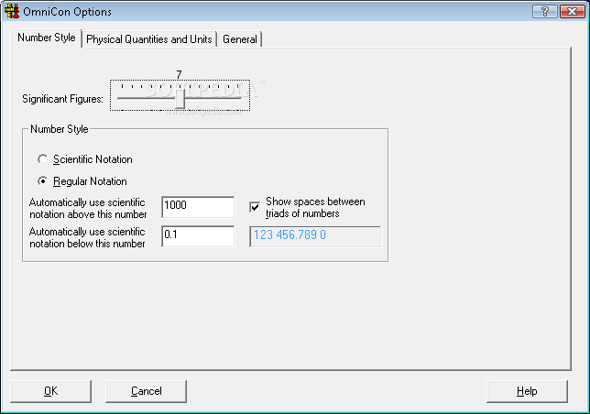This screenshot has height=414, width=590.
Task: Open Help with the Help button
Action: (x=527, y=391)
